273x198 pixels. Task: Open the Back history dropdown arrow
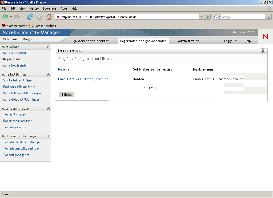tap(11, 17)
